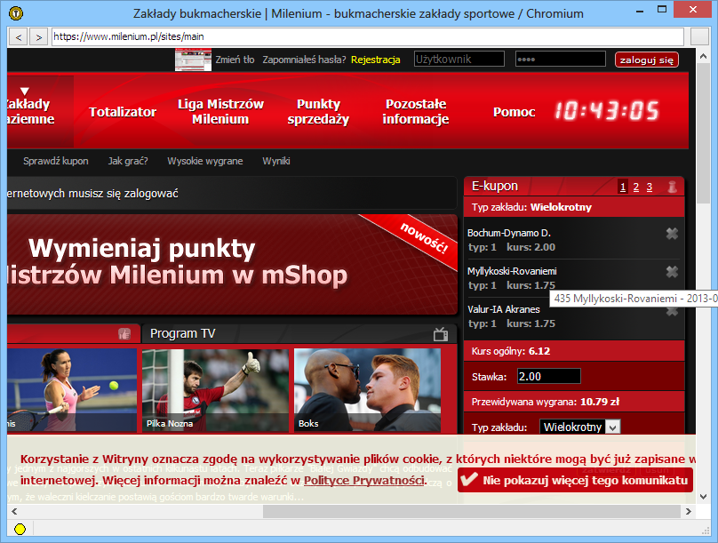Click the blank button right of address bar

(699, 36)
